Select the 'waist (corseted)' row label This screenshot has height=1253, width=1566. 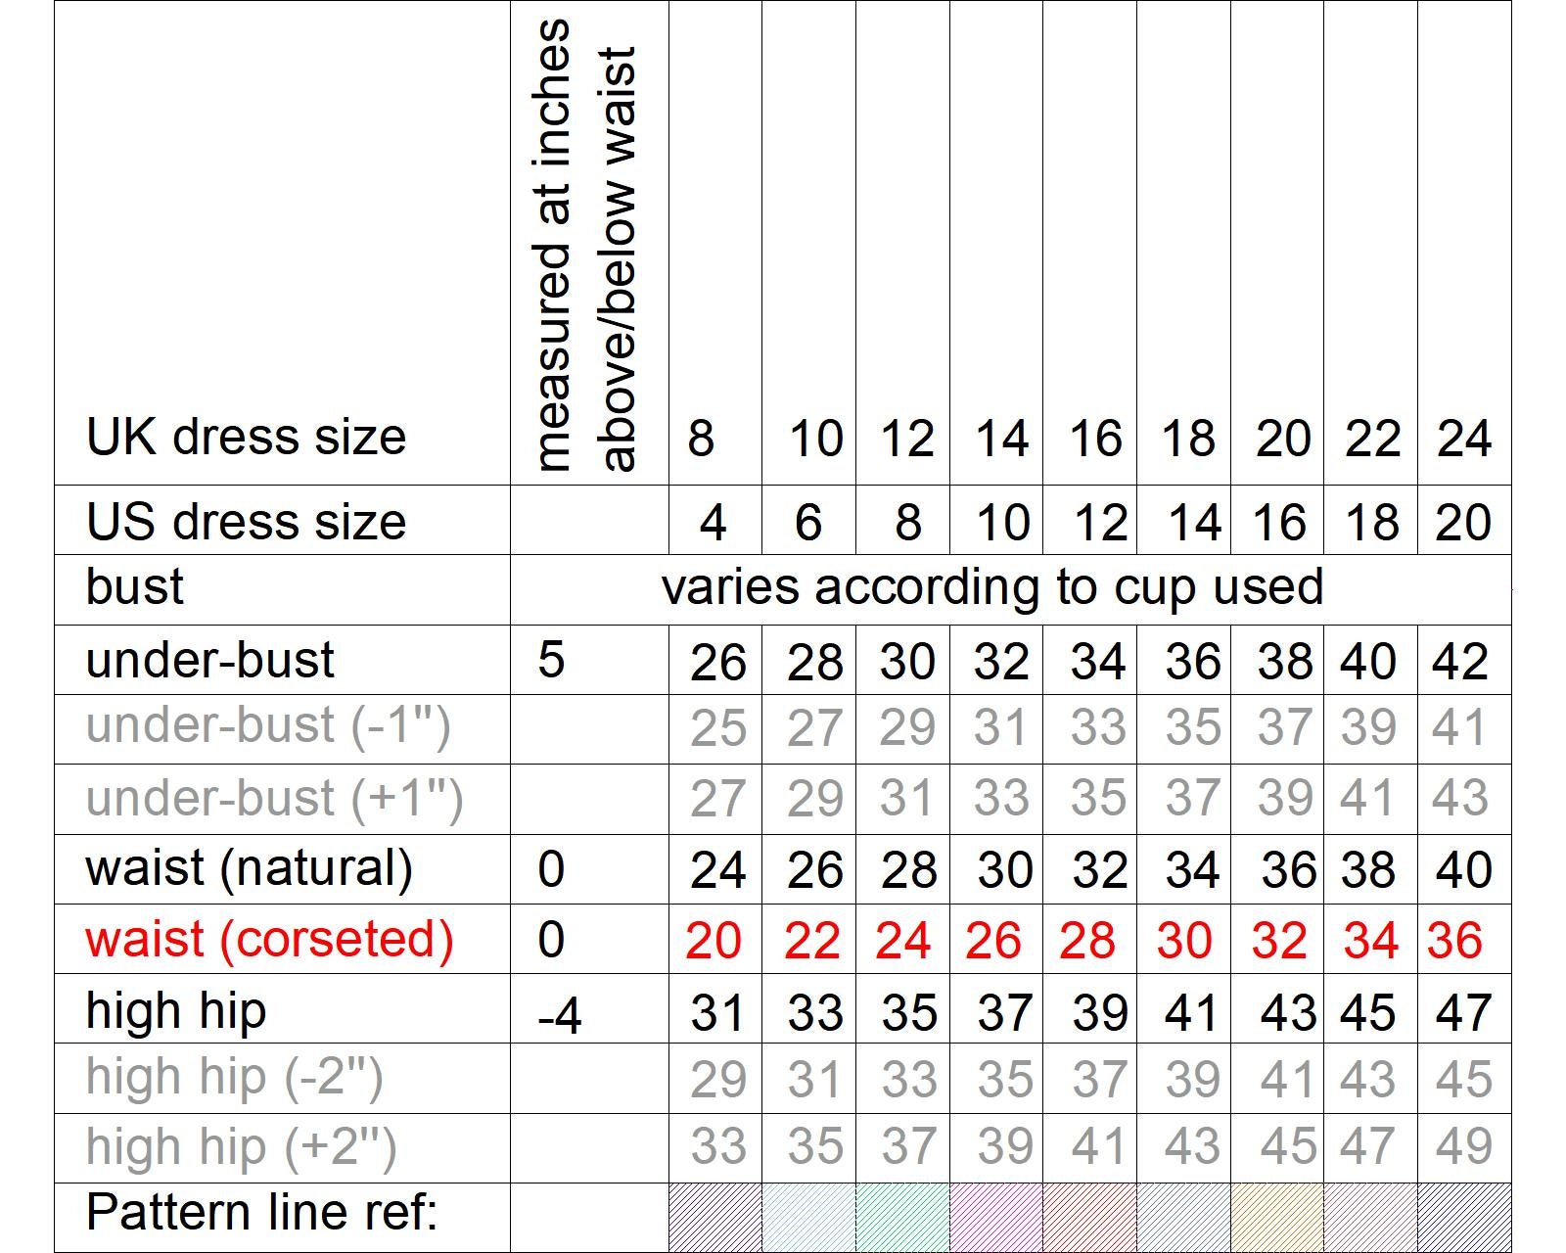pos(269,940)
